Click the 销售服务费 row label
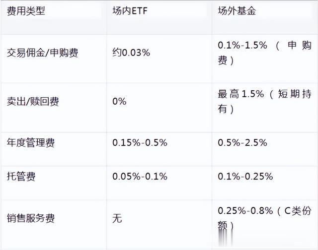 31,218
